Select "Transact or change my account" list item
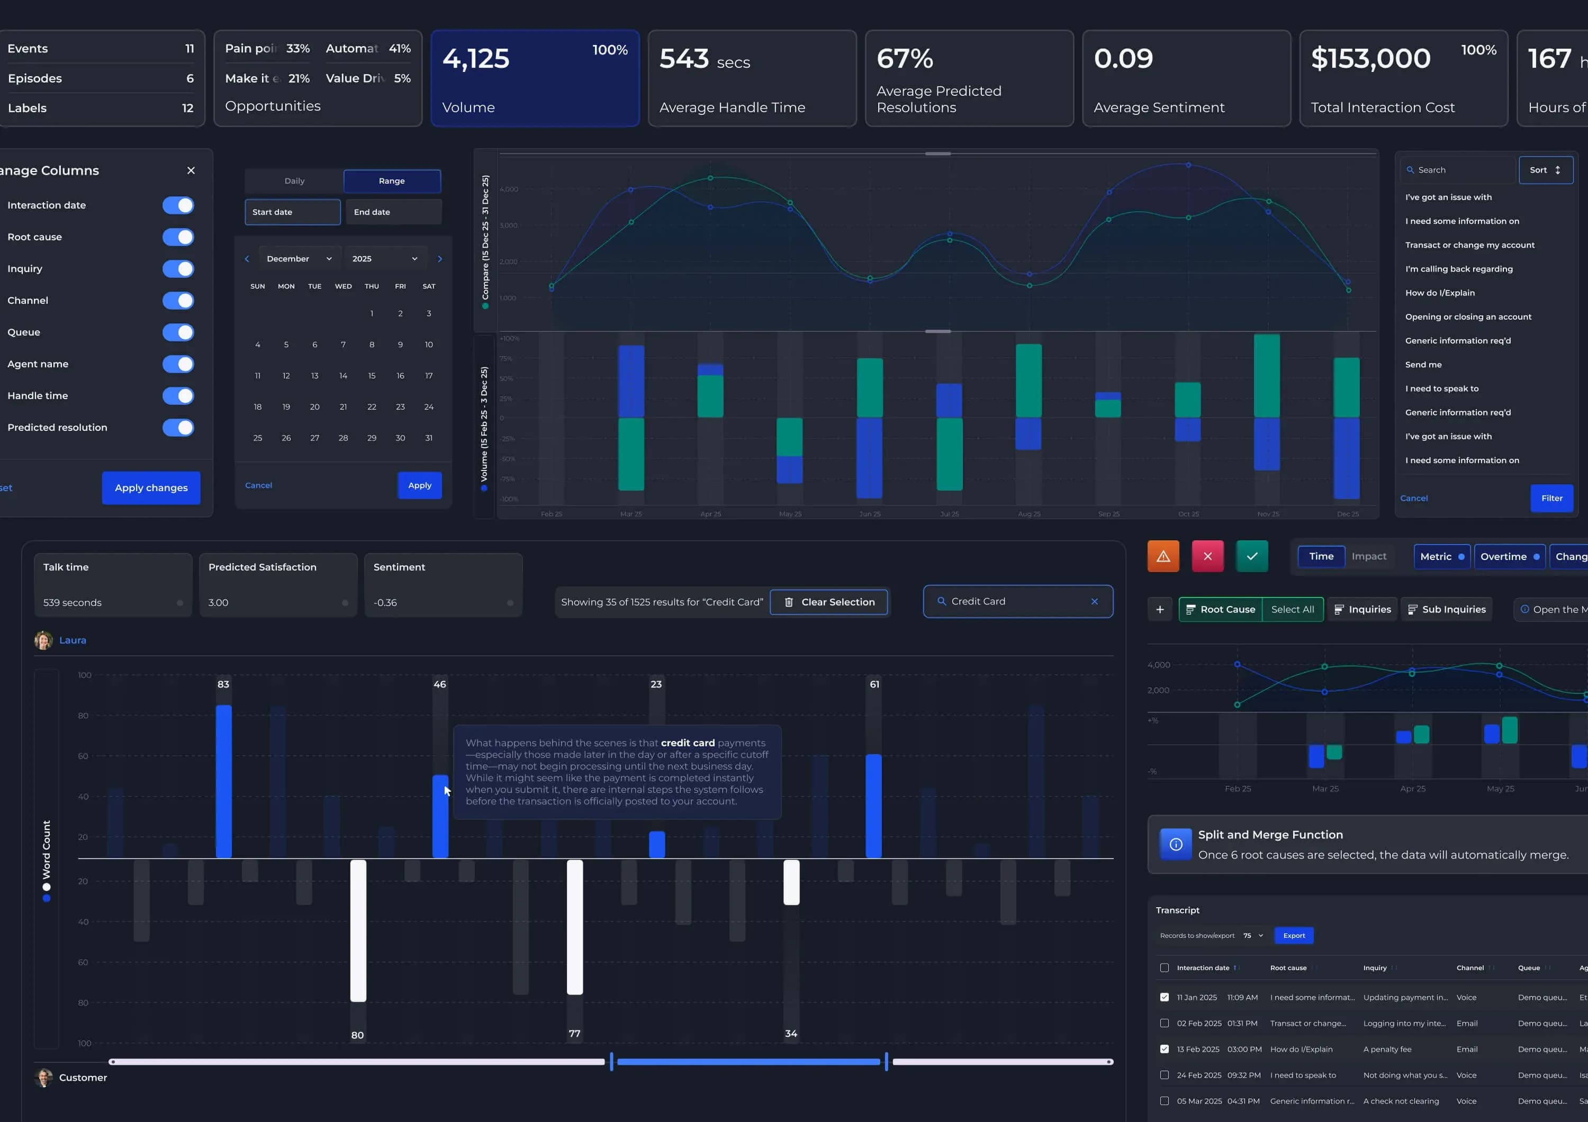This screenshot has height=1122, width=1588. click(1469, 246)
